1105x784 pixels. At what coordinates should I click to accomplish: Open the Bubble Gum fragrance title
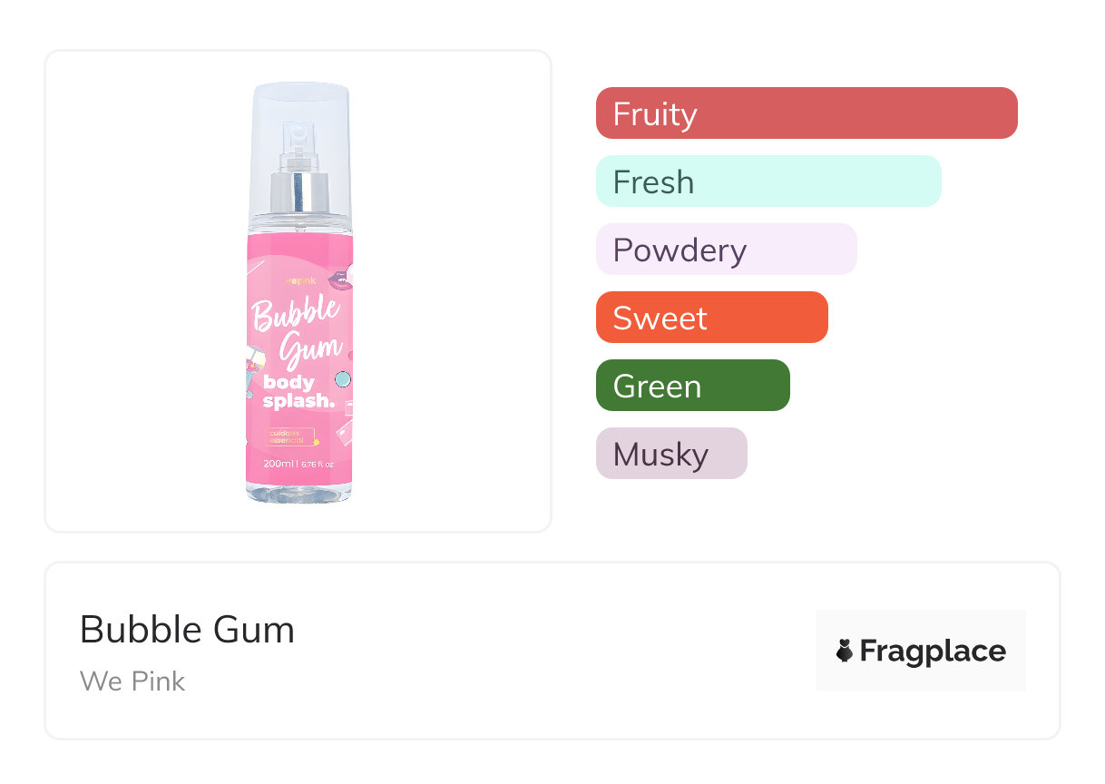(187, 629)
